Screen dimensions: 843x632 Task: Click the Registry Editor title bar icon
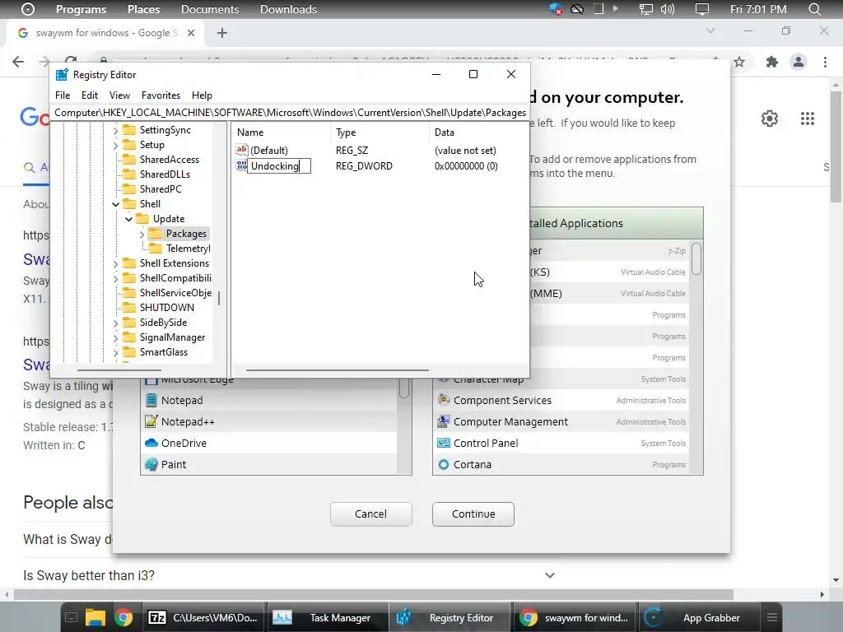[62, 75]
